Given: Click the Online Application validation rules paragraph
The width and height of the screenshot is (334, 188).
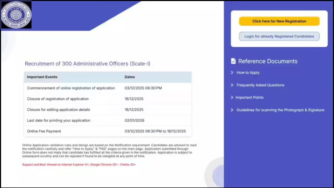Looking at the screenshot, I should [109, 150].
